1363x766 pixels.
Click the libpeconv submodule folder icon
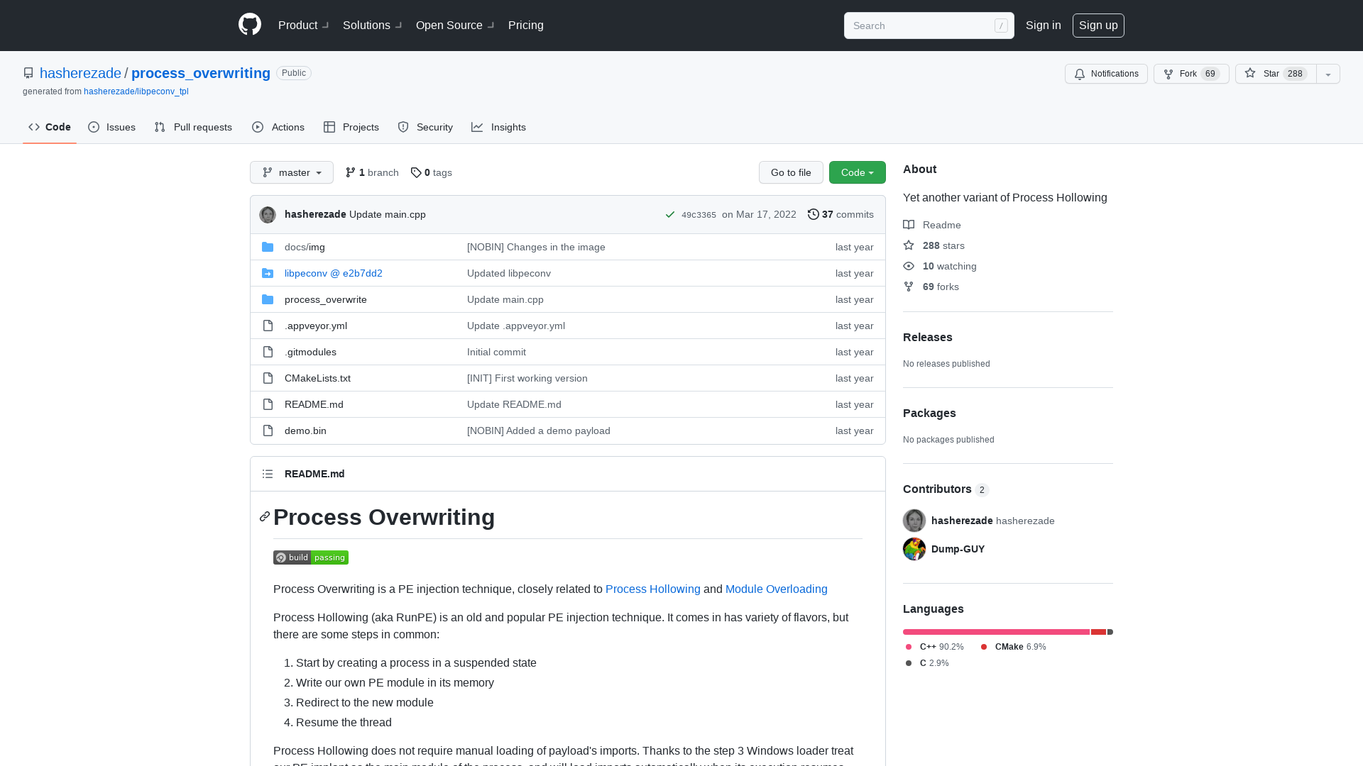(268, 273)
